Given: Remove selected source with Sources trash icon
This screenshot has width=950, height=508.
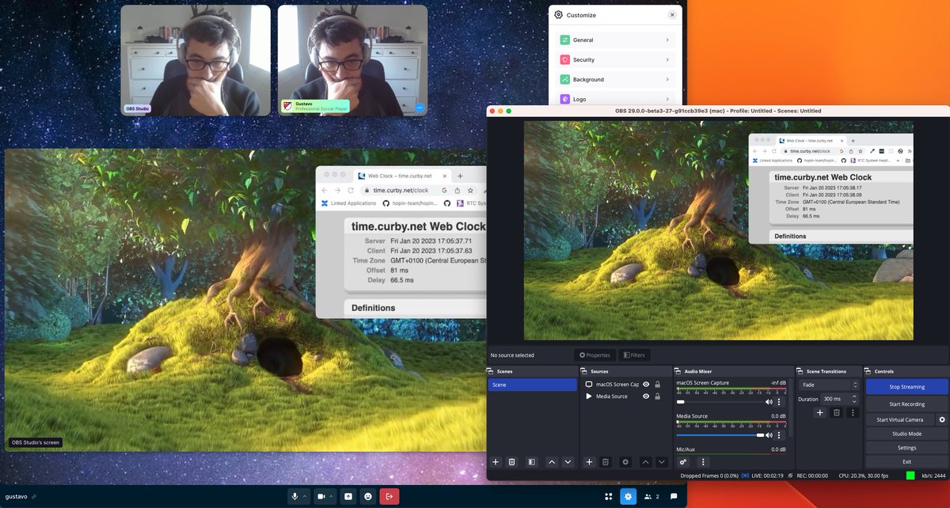Looking at the screenshot, I should 606,461.
